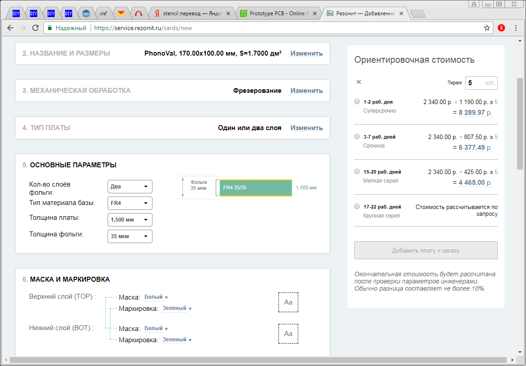
Task: Expand top layer Маска color dropdown
Action: click(x=156, y=297)
